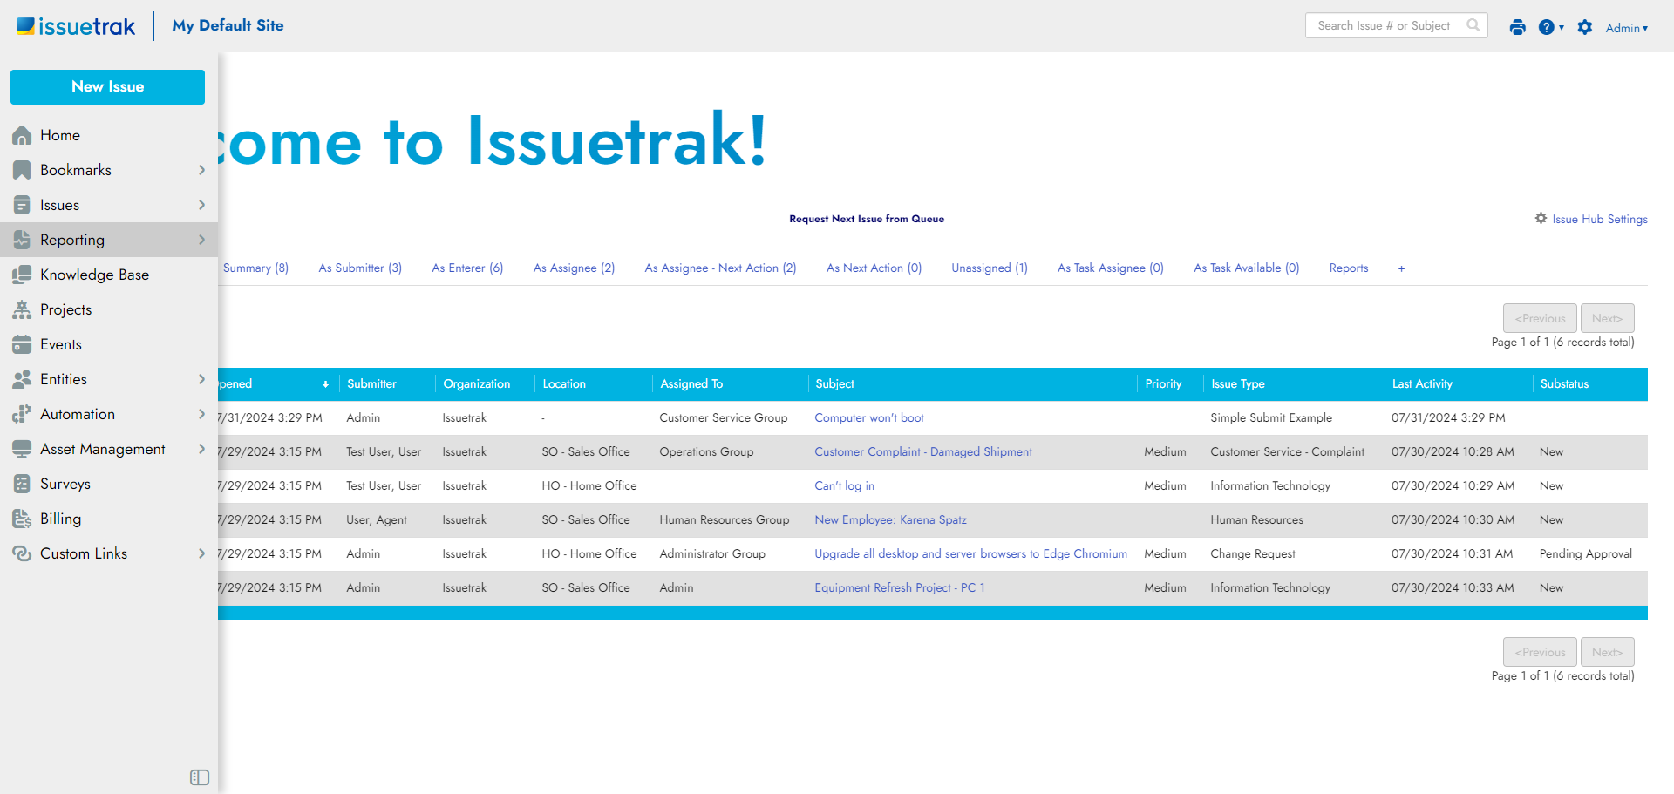This screenshot has height=794, width=1674.
Task: Sort by the Issue Type column header
Action: [1237, 384]
